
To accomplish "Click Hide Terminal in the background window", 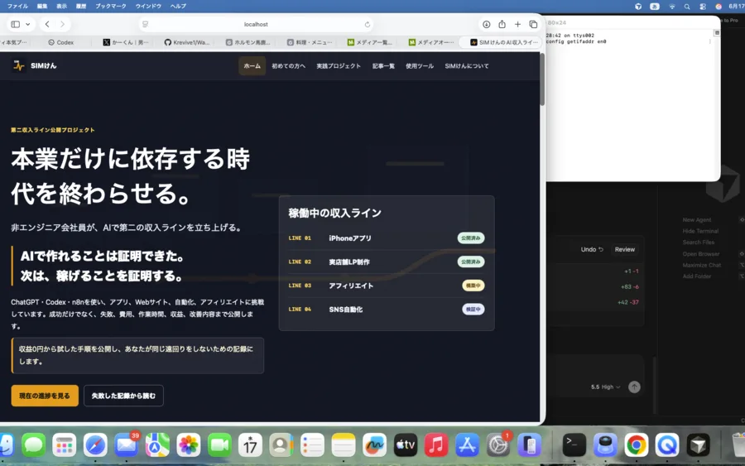I will (x=700, y=231).
